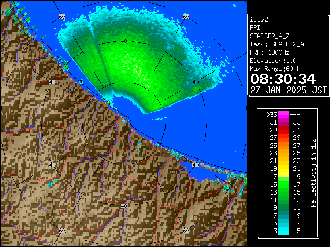Click the '40' range label directly south of radar
This screenshot has height=247, width=330.
(124, 206)
